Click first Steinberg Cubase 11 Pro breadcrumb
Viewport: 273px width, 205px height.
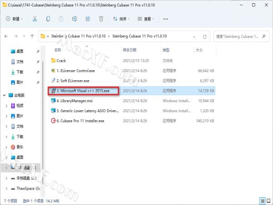(78, 36)
